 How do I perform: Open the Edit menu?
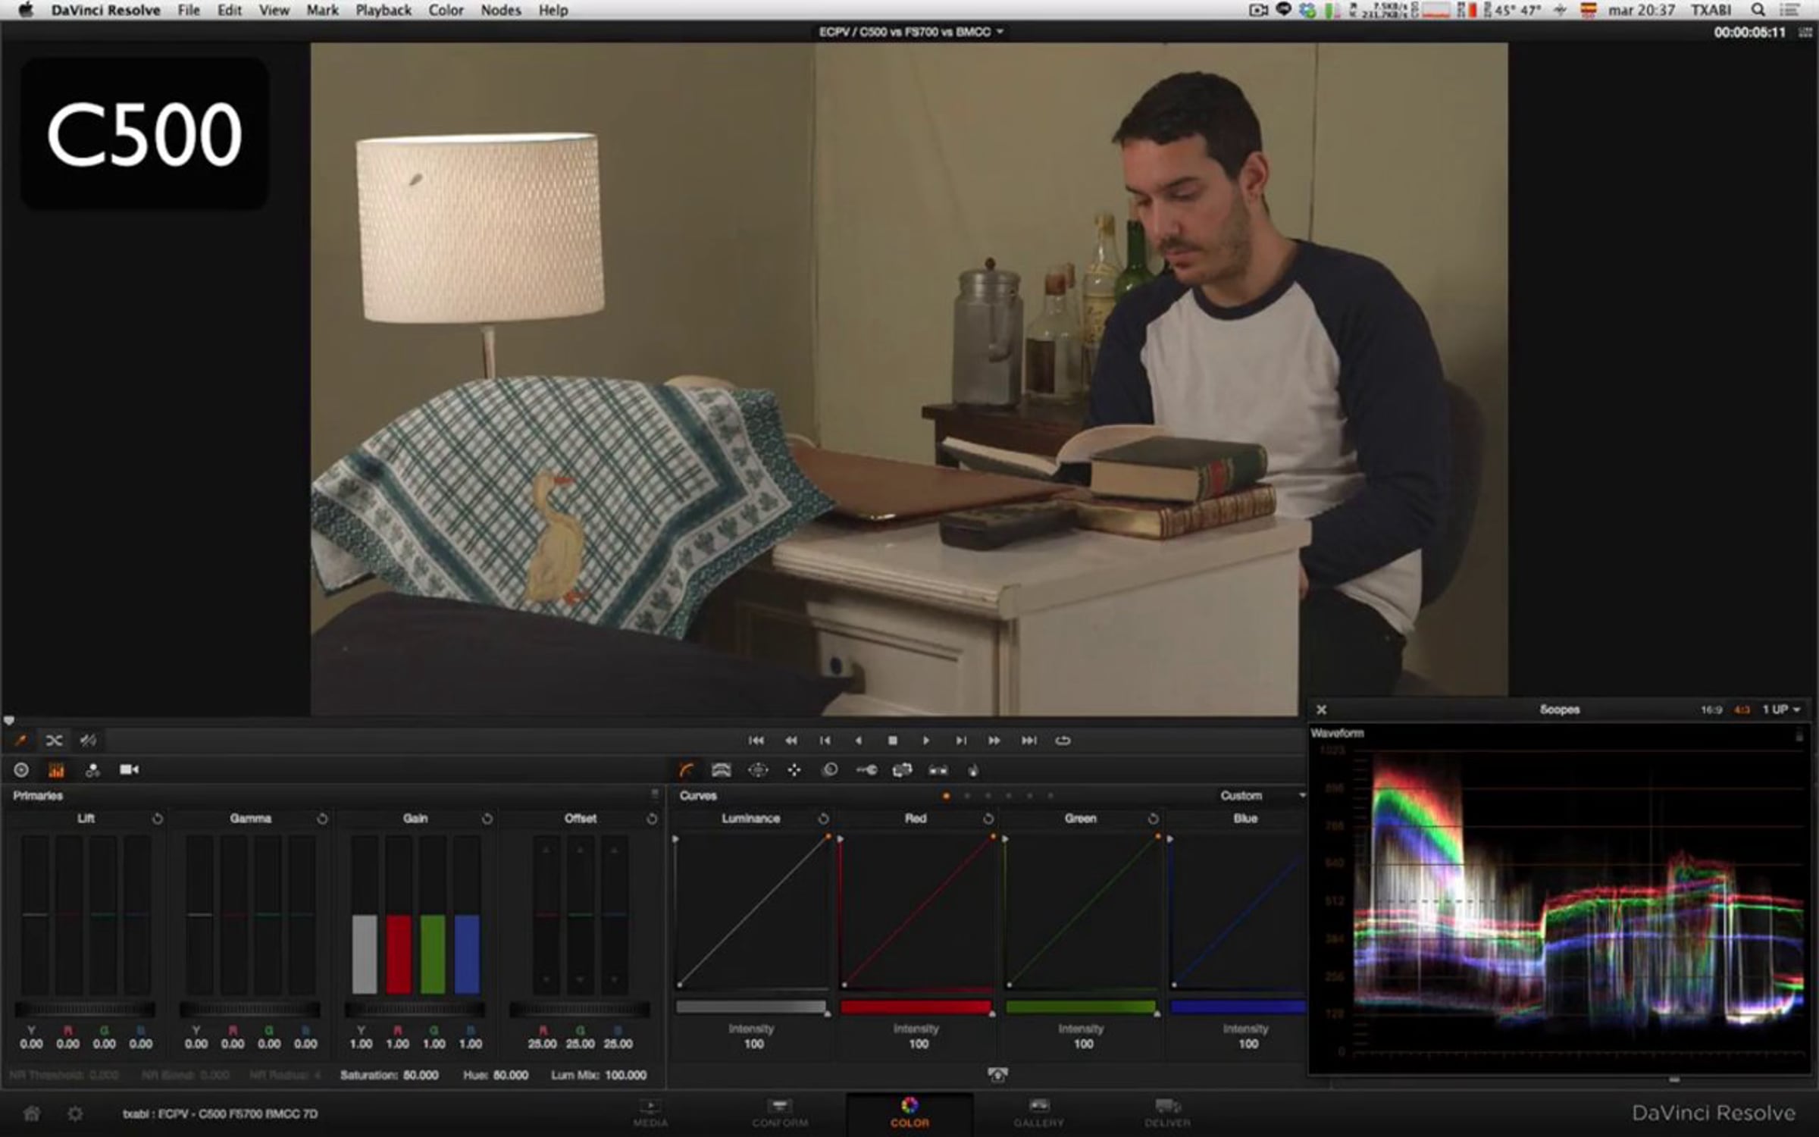tap(230, 10)
